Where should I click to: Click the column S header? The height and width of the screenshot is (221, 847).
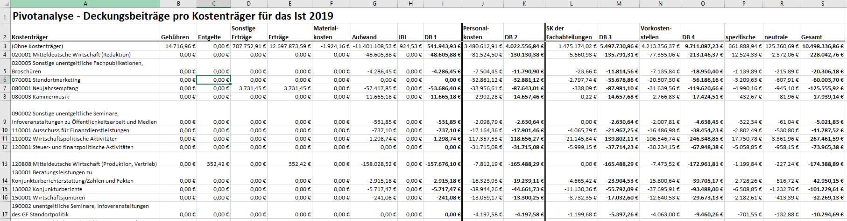tap(823, 4)
